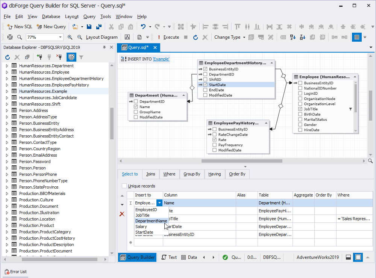Click the New SQL toolbar button
376x278 pixels.
click(x=20, y=27)
